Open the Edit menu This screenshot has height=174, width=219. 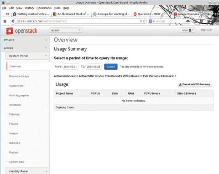click(x=11, y=8)
